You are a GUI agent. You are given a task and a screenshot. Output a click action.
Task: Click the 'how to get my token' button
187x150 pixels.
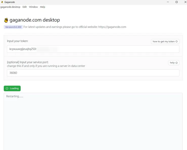click(x=165, y=42)
